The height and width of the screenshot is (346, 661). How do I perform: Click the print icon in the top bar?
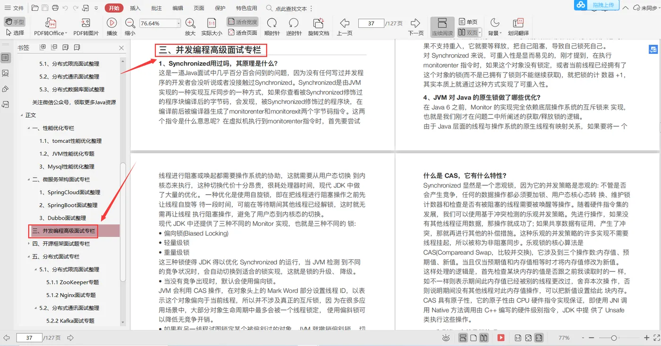coord(55,8)
